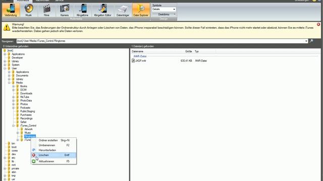The height and width of the screenshot is (181, 323).
Task: Expand the DCIM folder node
Action: (x=14, y=90)
